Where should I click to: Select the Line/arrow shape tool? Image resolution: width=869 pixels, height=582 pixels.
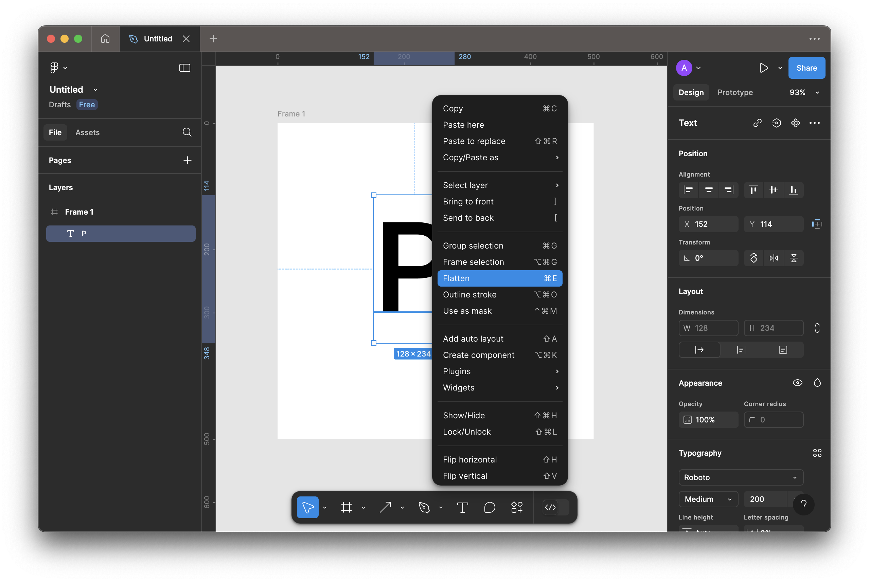(385, 507)
